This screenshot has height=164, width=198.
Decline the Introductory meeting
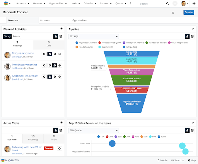[x=44, y=65]
